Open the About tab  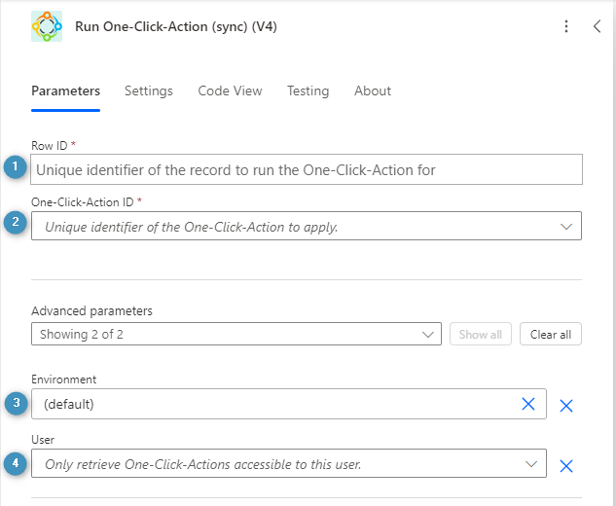click(373, 90)
